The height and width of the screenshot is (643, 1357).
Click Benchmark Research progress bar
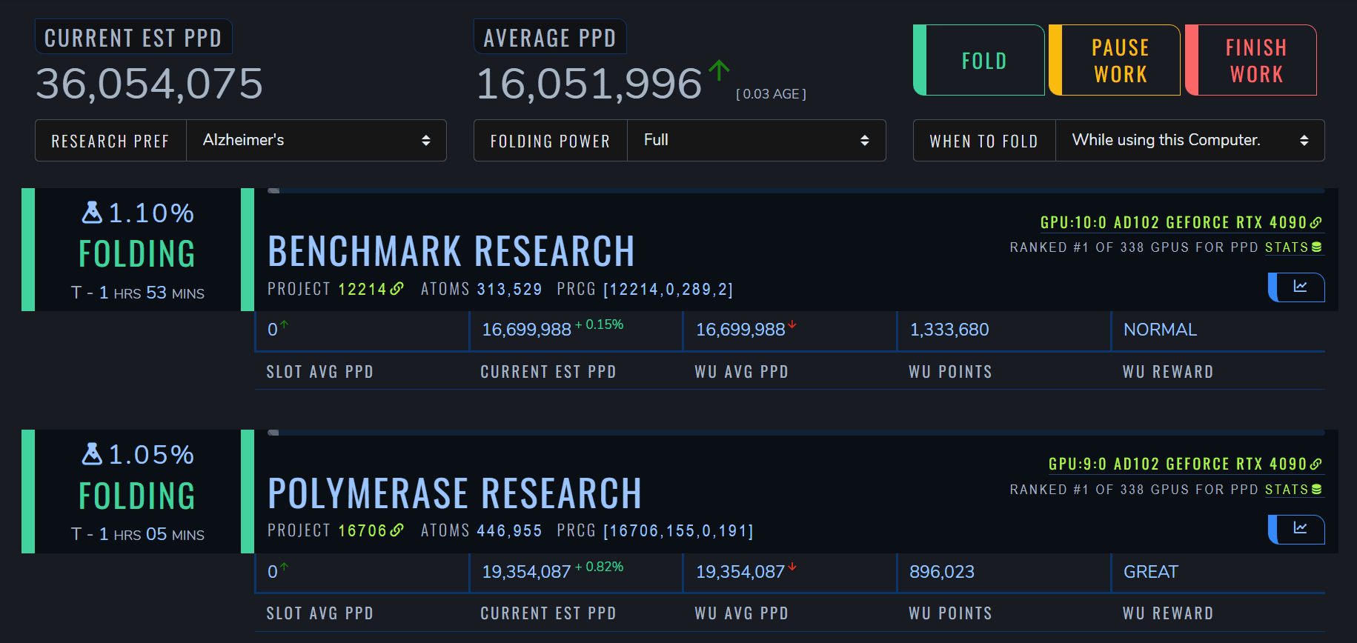click(796, 191)
